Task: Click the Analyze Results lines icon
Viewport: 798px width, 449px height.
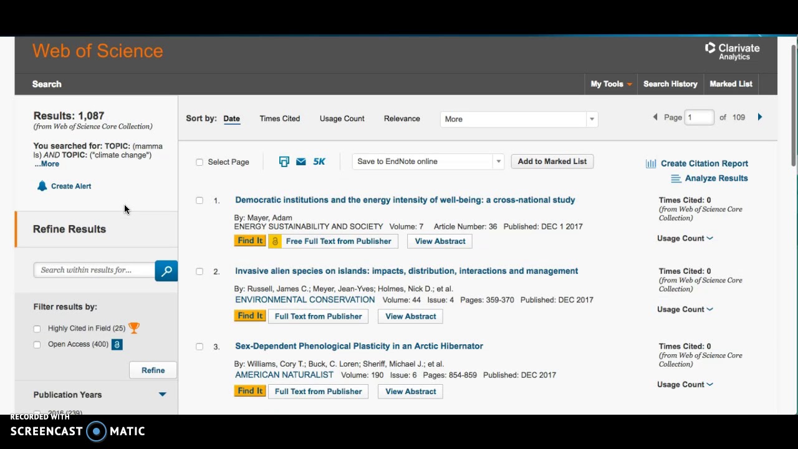Action: coord(676,178)
